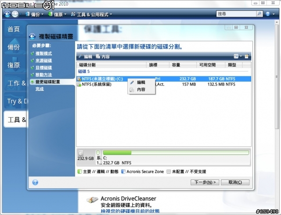Screen dimensions: 281x215
Task: Click the 取消(C) button
Action: click(235, 183)
